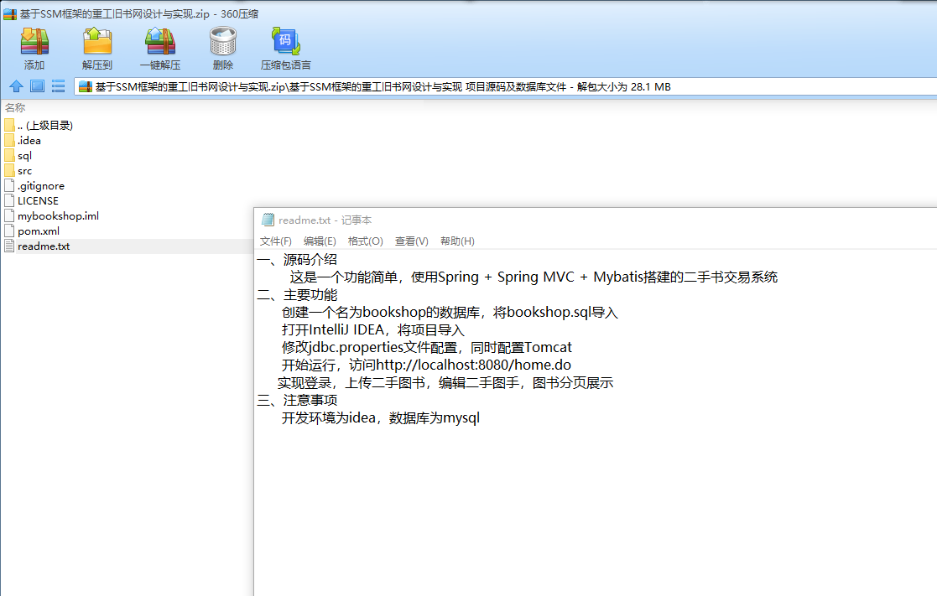Click the readme.txt file icon
937x596 pixels.
pyautogui.click(x=9, y=246)
